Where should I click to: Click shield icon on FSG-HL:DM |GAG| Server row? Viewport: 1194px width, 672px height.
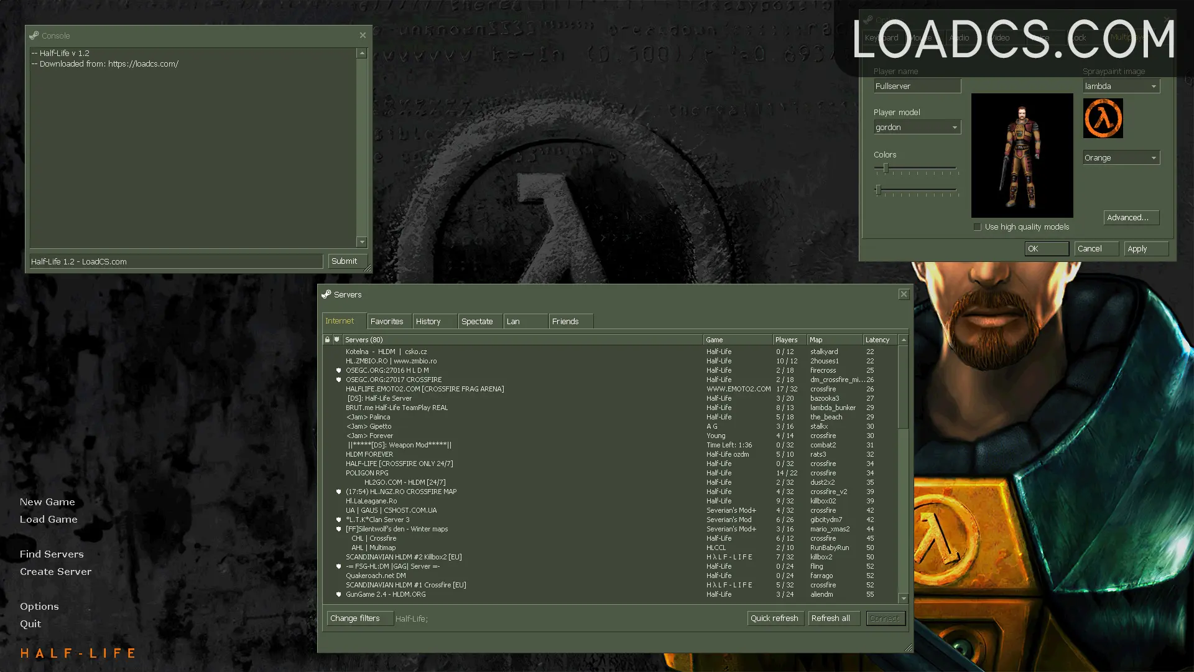pos(339,566)
